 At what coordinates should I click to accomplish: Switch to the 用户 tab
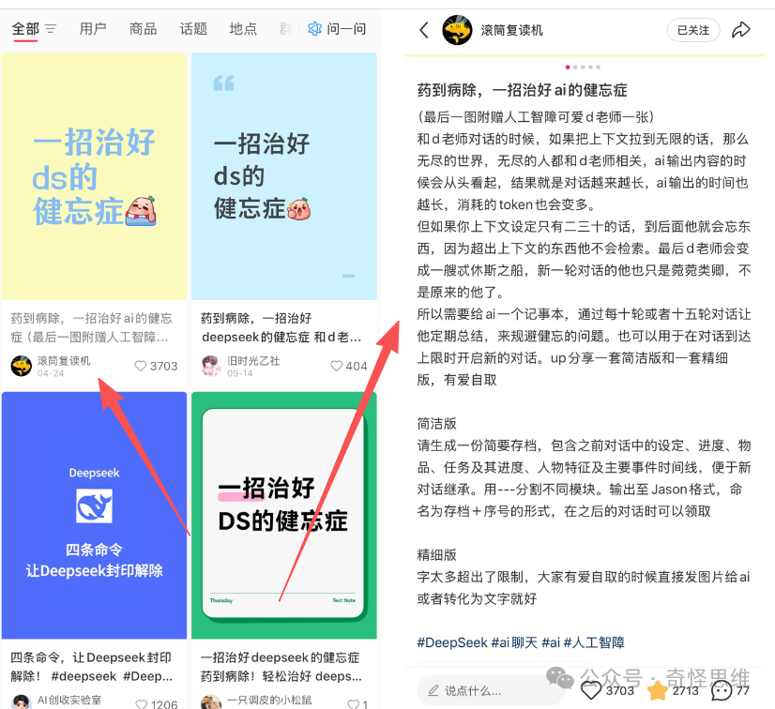tap(93, 28)
